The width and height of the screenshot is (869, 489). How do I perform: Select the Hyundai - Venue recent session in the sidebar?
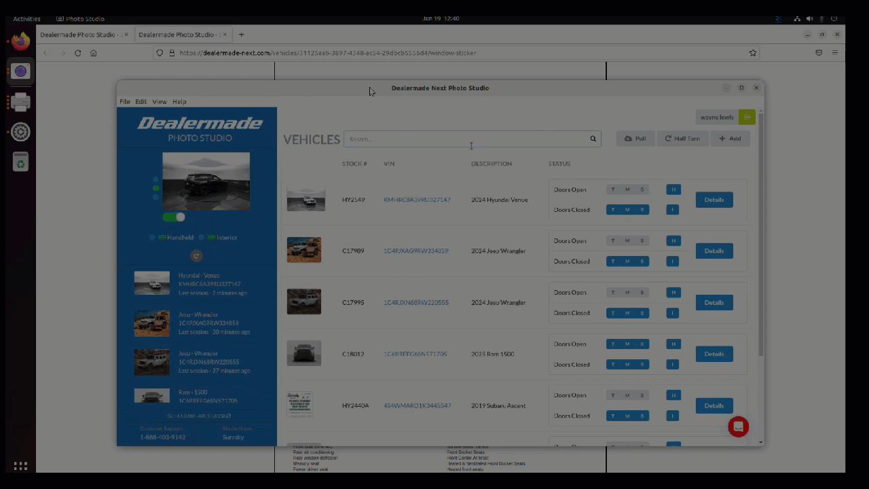(196, 284)
